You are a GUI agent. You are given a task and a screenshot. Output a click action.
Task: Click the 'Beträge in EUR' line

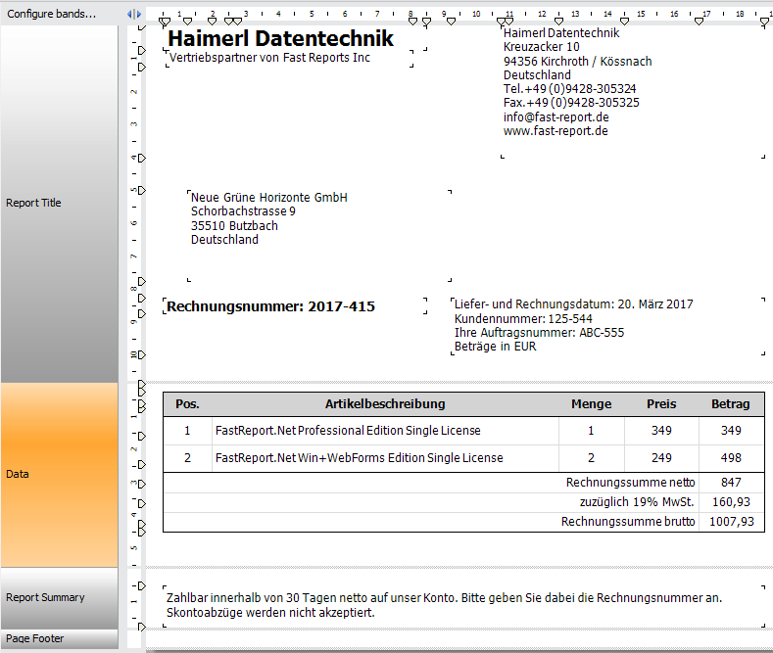click(x=495, y=347)
